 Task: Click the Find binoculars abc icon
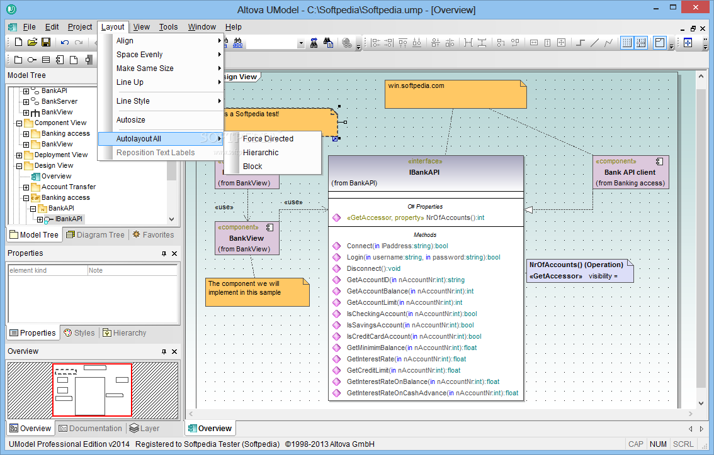pos(238,43)
